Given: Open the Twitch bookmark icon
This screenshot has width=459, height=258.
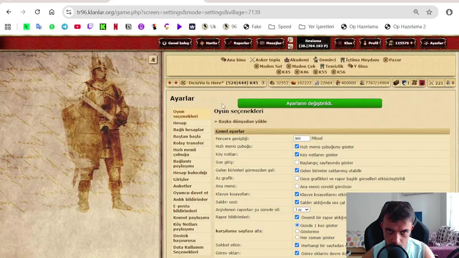Looking at the screenshot, I should coord(90,27).
